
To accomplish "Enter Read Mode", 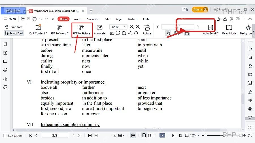I will [x=229, y=30].
